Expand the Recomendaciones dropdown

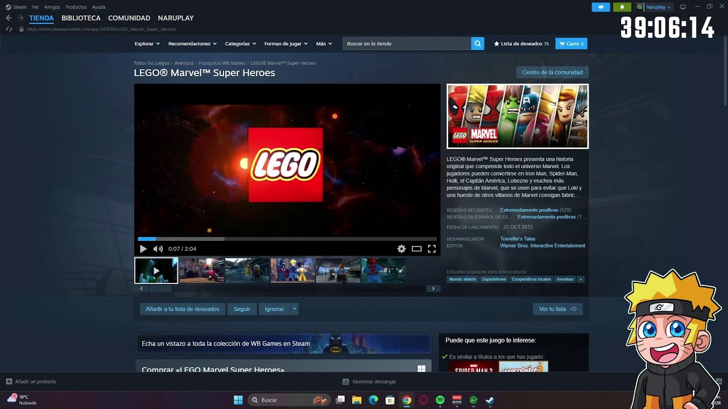[192, 44]
